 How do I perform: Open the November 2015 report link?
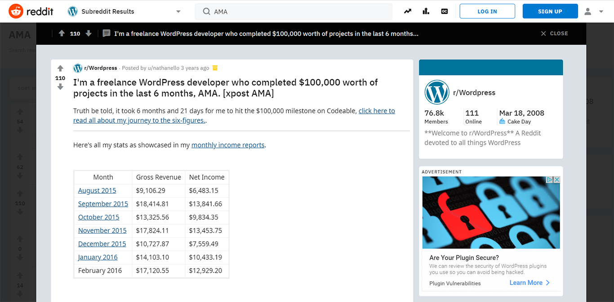tap(102, 231)
